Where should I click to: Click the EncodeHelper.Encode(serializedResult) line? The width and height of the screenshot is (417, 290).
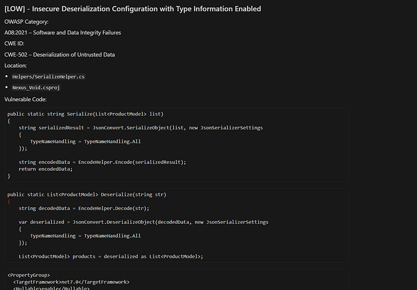click(102, 162)
